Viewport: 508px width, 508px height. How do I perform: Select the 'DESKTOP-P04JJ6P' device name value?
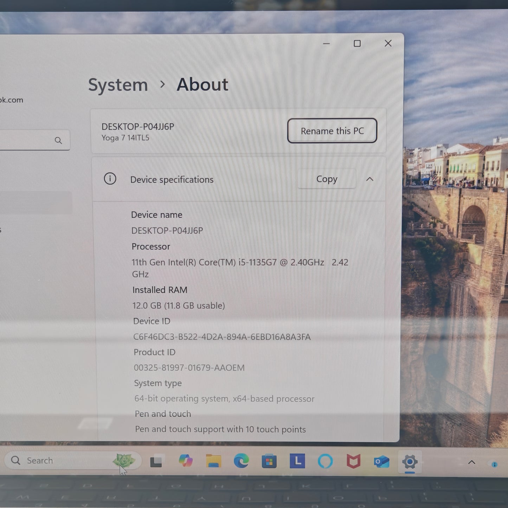pyautogui.click(x=167, y=231)
